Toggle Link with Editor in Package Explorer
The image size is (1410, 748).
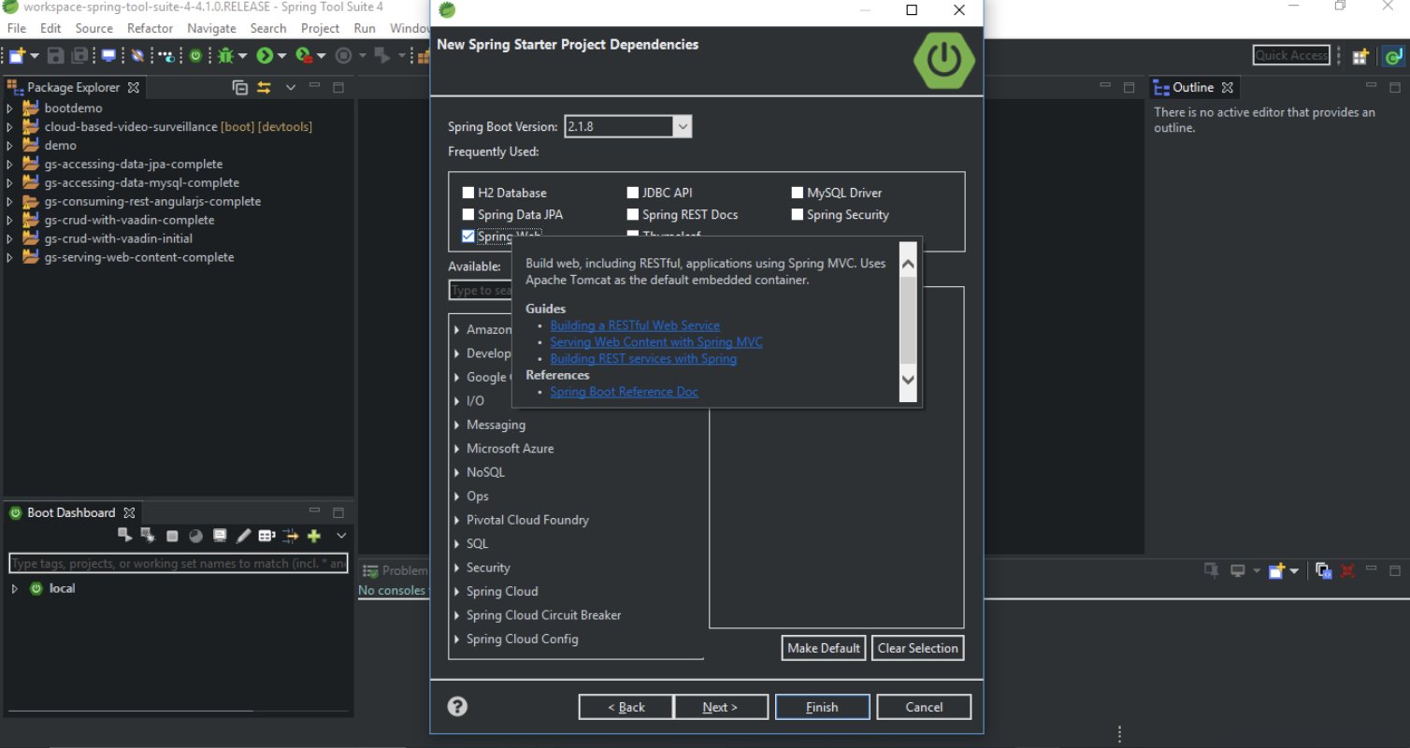pyautogui.click(x=264, y=87)
